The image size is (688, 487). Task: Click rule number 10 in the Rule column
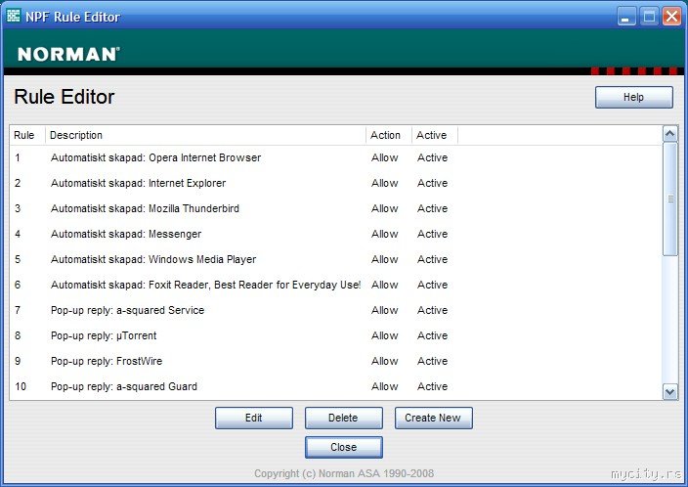[x=21, y=387]
